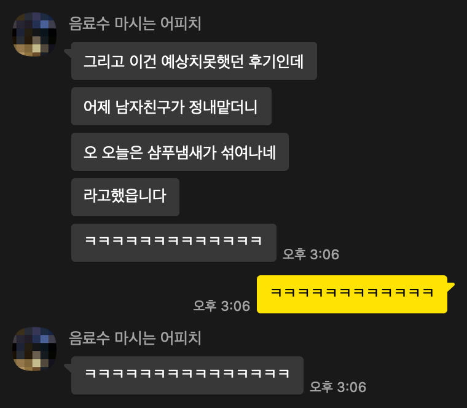This screenshot has width=467, height=408.
Task: Click the tail pointer of the yellow bubble
Action: click(451, 286)
